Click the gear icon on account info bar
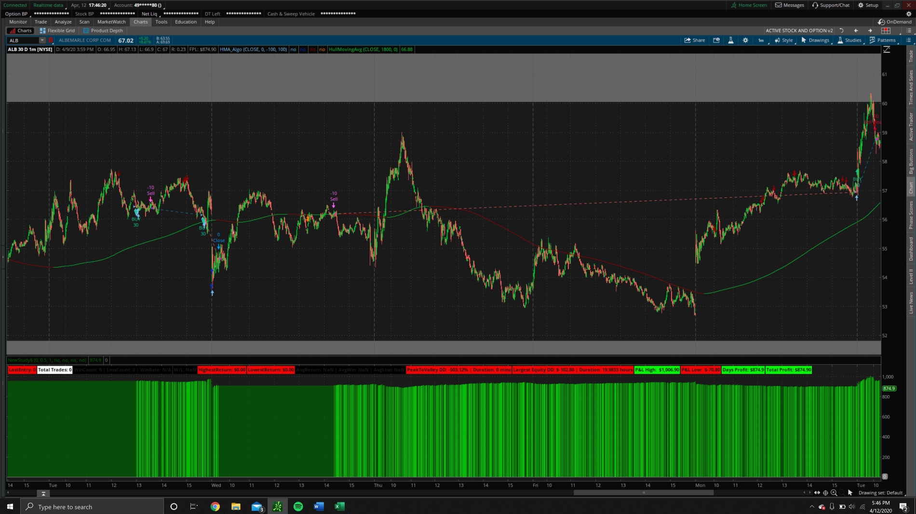The image size is (916, 514). (x=909, y=13)
